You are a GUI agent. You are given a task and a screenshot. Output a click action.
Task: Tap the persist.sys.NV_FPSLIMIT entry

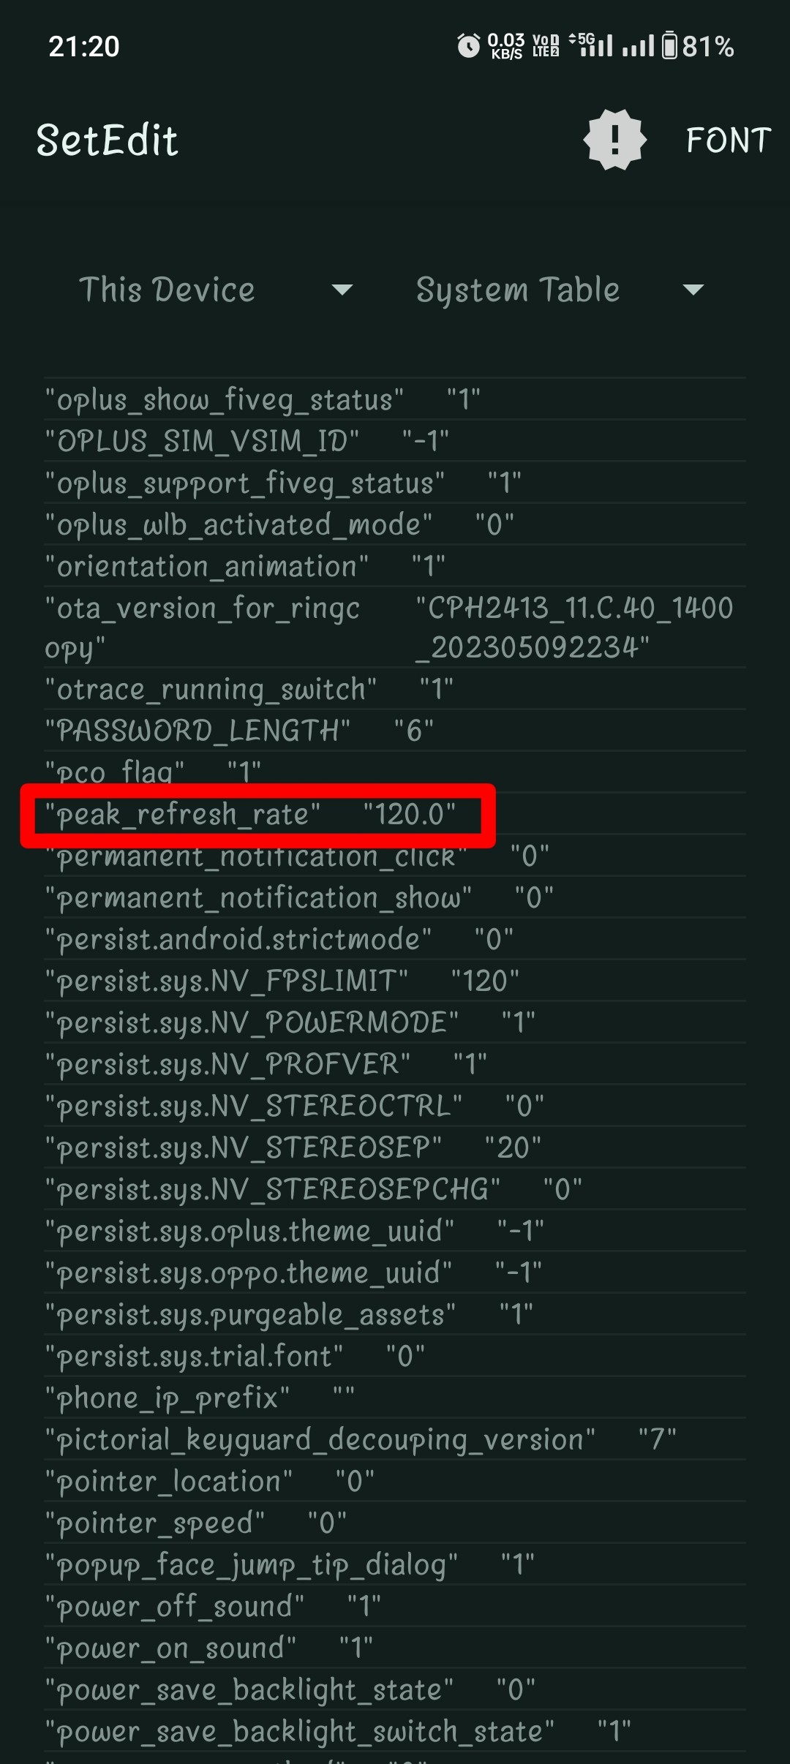(227, 981)
